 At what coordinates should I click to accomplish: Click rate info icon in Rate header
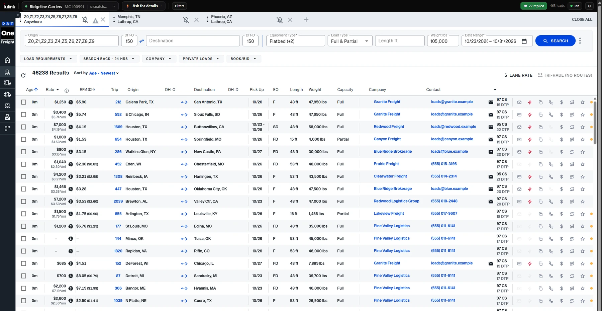(67, 90)
